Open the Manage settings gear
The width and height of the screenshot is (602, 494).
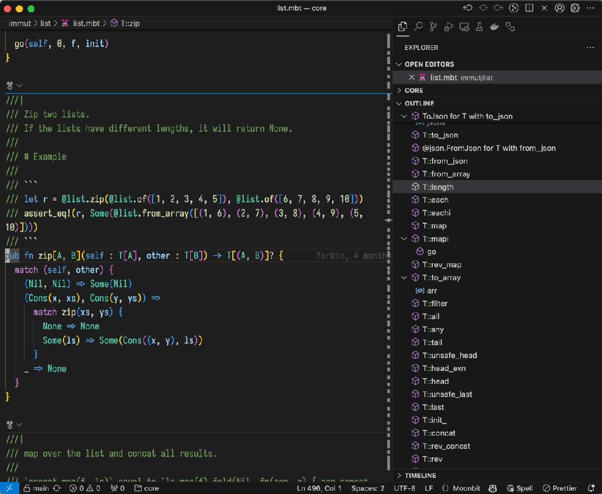tap(575, 8)
